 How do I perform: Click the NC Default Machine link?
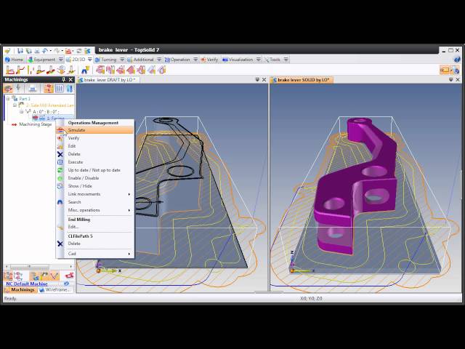coord(26,284)
